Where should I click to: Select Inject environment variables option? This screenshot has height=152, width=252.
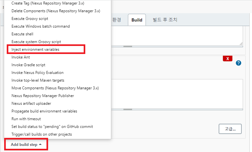pyautogui.click(x=35, y=49)
